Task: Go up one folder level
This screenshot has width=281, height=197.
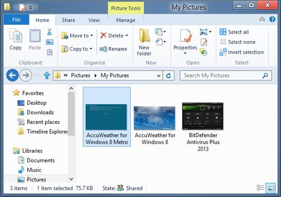Action: coord(47,75)
